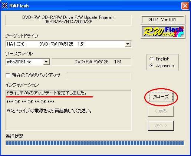Close the RWFlash window with the X button
Screen dimensions: 191x156
click(x=185, y=6)
